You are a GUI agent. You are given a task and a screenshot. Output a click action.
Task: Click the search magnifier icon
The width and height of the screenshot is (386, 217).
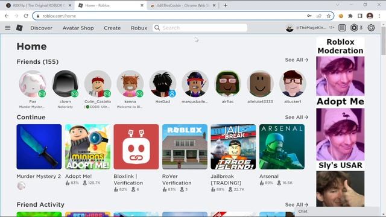[x=157, y=28]
